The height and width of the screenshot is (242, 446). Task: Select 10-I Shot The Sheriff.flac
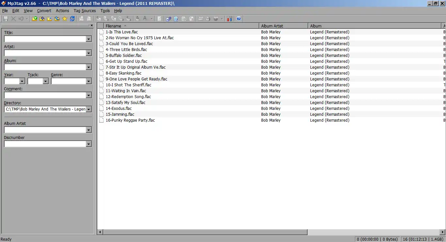coord(128,85)
